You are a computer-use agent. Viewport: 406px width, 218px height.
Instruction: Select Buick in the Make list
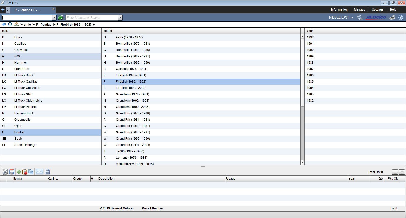(51, 37)
